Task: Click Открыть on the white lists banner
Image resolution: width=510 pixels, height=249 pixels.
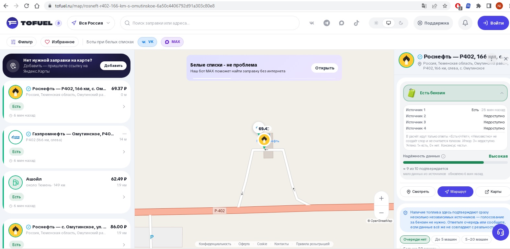Action: point(325,68)
